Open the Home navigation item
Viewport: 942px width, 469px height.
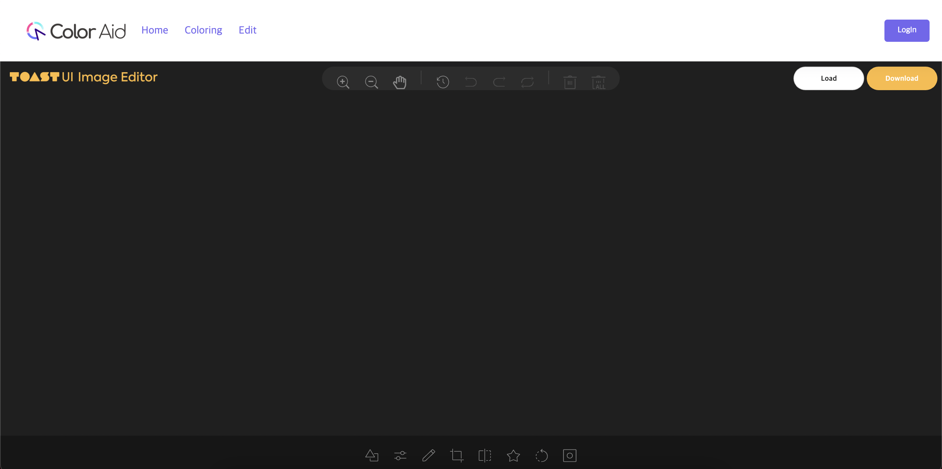(154, 30)
